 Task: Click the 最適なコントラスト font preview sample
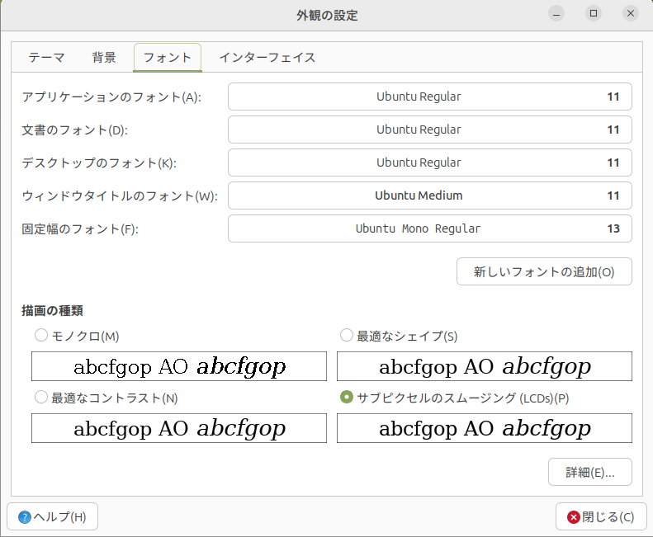click(x=179, y=428)
